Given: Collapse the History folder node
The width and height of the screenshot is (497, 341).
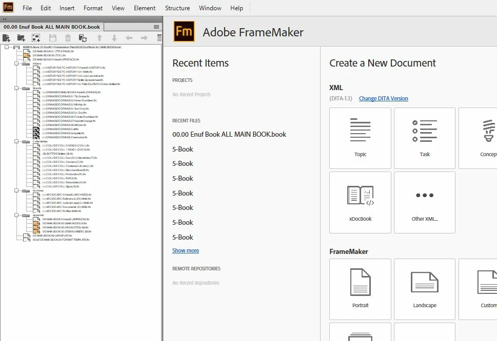Looking at the screenshot, I should point(16,63).
